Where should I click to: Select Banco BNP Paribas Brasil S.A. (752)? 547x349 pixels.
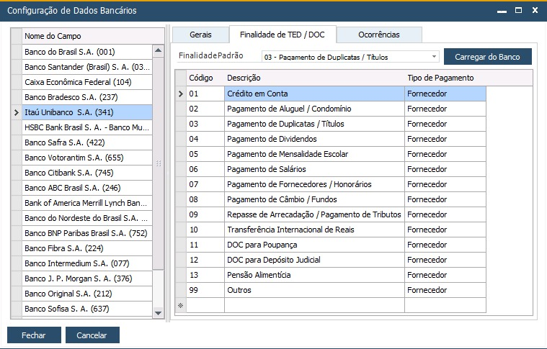[x=87, y=233]
